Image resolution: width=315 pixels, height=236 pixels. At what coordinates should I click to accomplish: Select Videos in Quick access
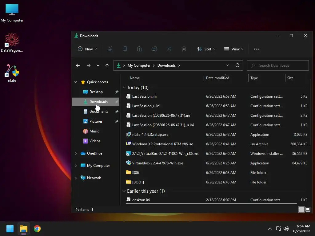(x=96, y=141)
